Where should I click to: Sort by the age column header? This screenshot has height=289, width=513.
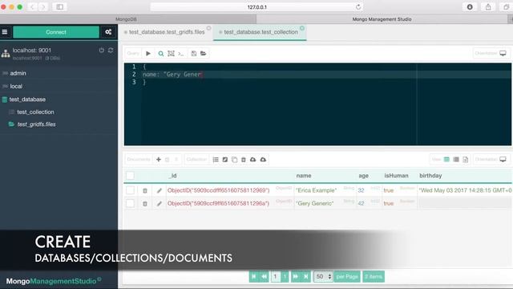pos(363,176)
